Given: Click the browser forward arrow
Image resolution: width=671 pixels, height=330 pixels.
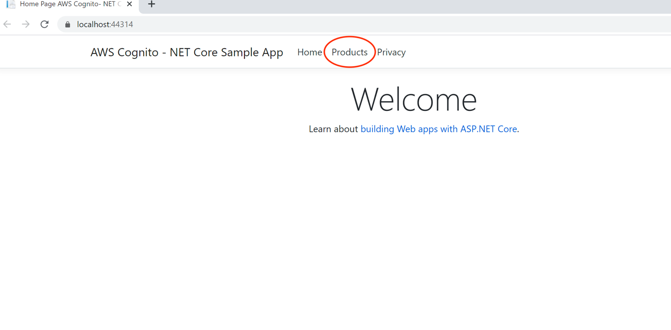Looking at the screenshot, I should click(26, 24).
